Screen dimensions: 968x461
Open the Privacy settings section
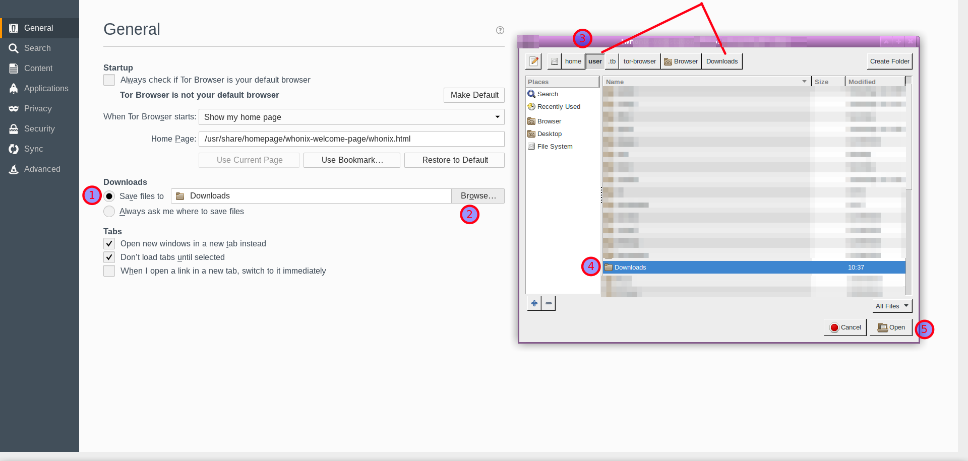tap(38, 109)
